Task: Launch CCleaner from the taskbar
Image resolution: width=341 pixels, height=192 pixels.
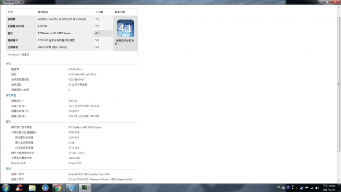Action: 19,188
